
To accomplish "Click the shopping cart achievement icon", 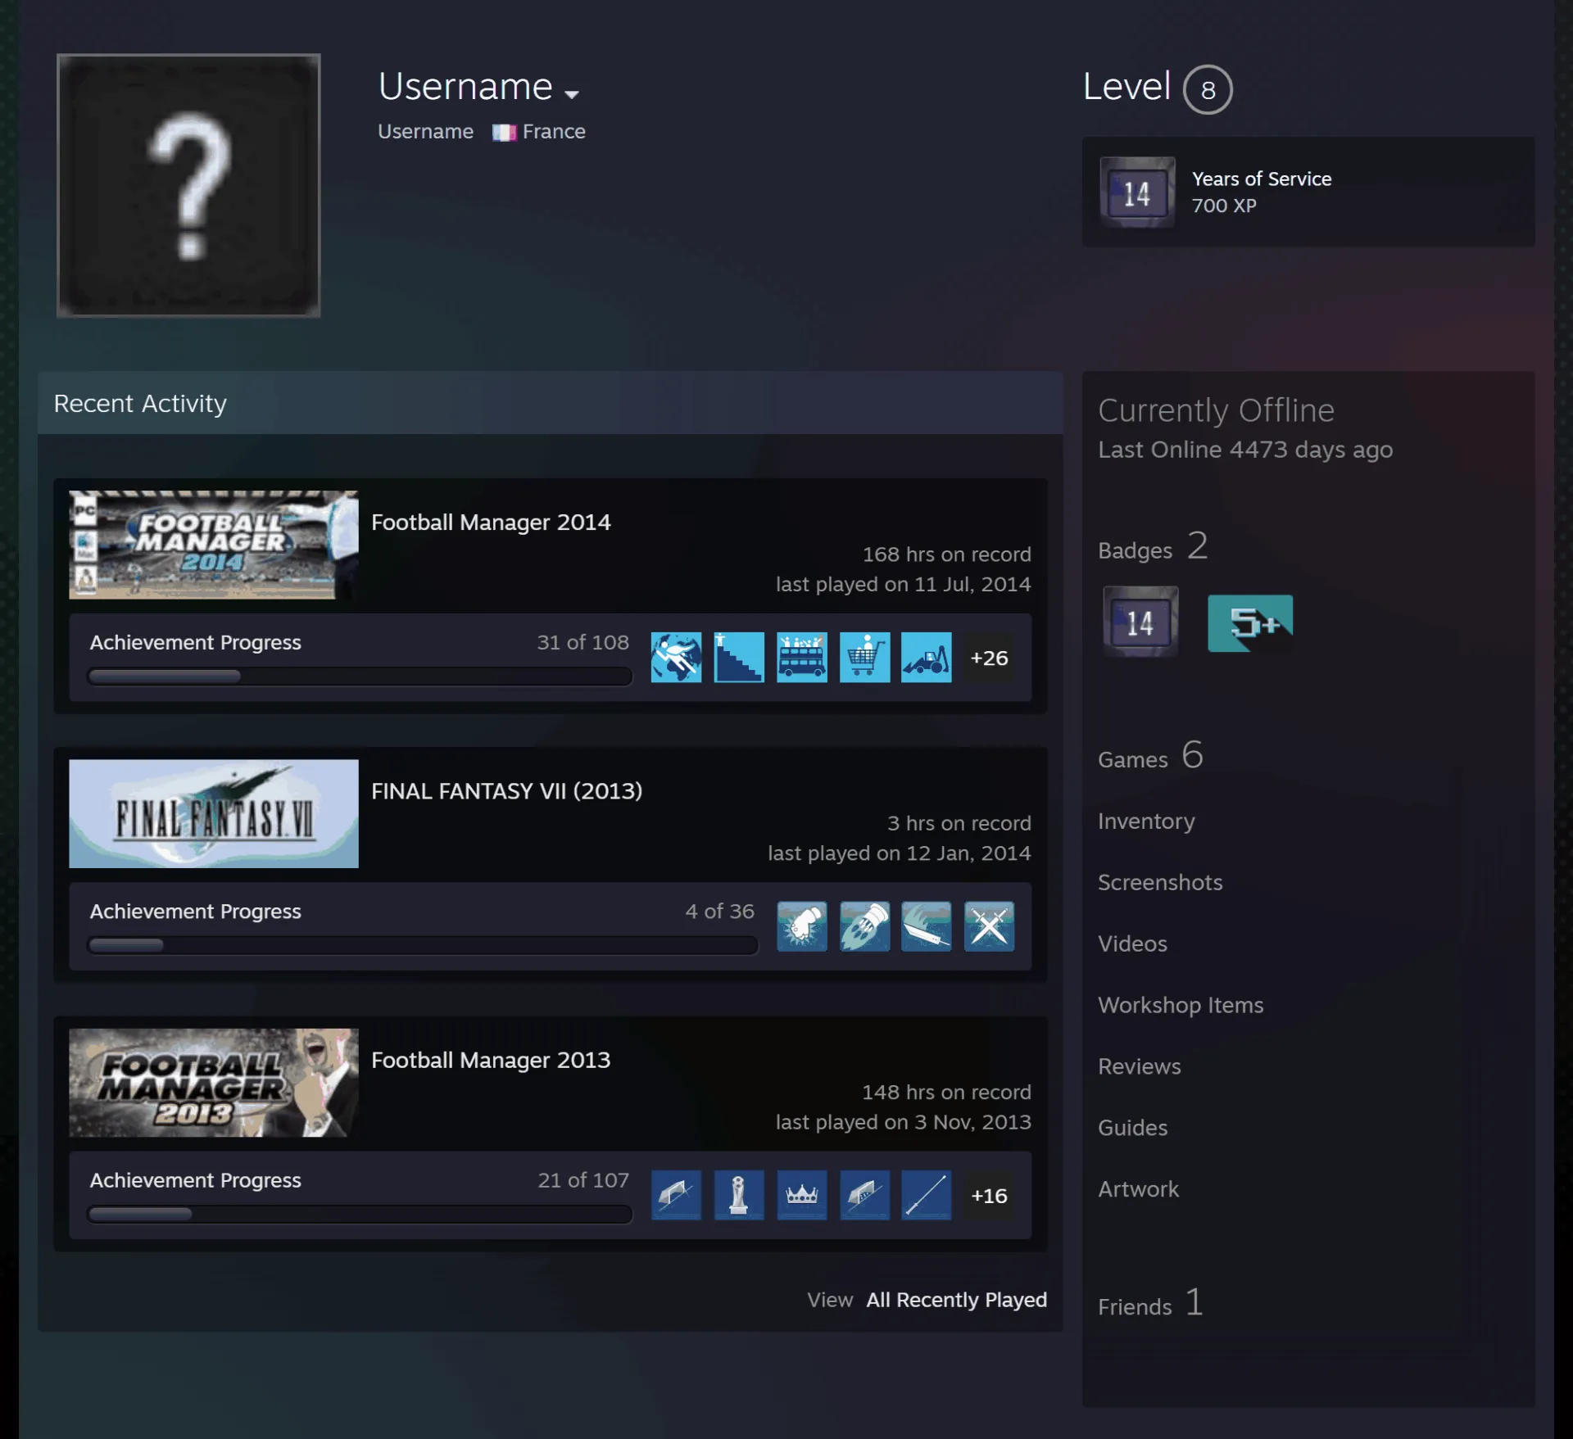I will point(864,657).
